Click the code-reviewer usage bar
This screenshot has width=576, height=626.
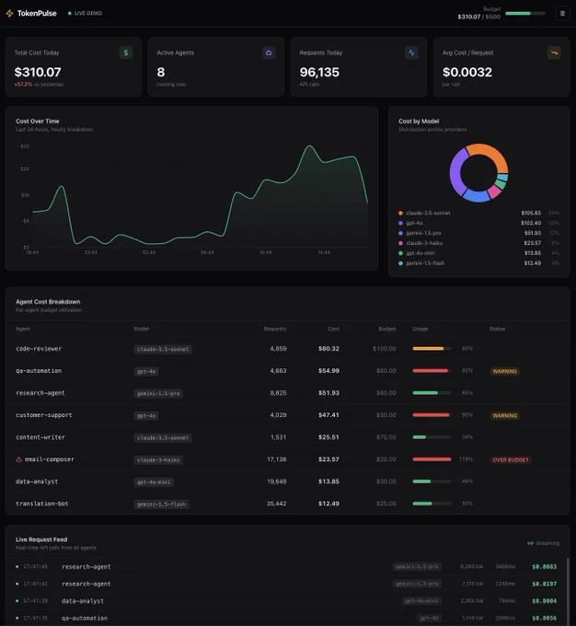coord(432,349)
